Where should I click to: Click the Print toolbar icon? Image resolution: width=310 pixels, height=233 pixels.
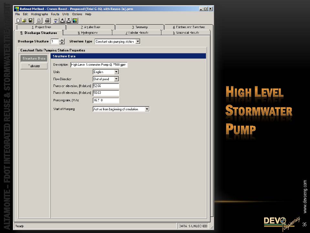[47, 20]
